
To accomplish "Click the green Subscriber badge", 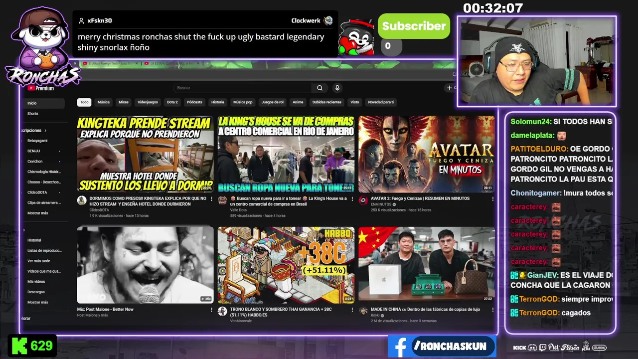I will (414, 26).
